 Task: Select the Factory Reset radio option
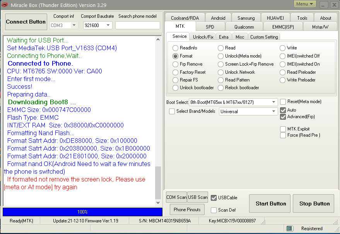(x=175, y=72)
